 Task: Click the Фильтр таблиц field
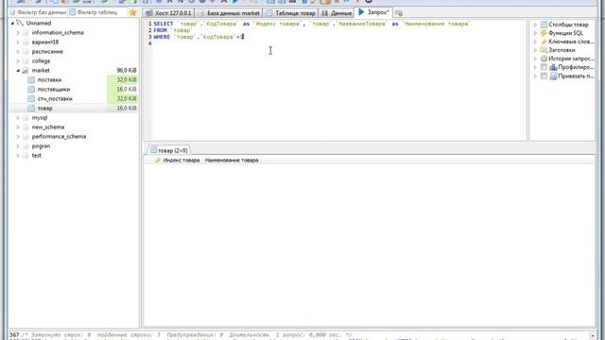point(98,12)
